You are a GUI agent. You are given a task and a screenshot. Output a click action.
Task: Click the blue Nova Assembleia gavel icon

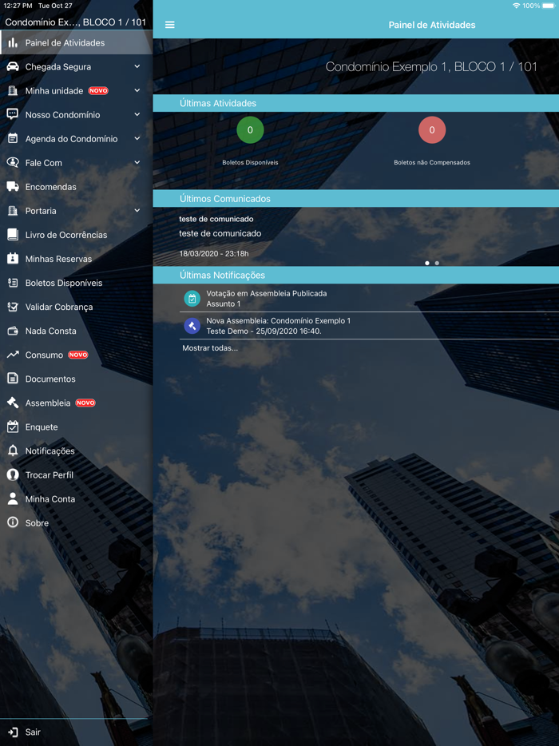192,326
